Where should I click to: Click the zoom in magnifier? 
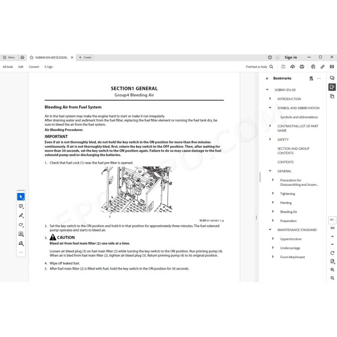tap(332, 270)
